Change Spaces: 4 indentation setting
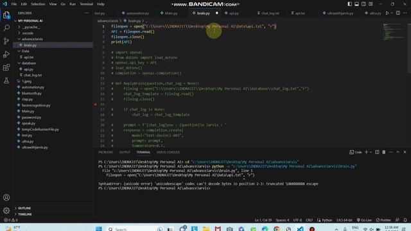 pos(283,220)
